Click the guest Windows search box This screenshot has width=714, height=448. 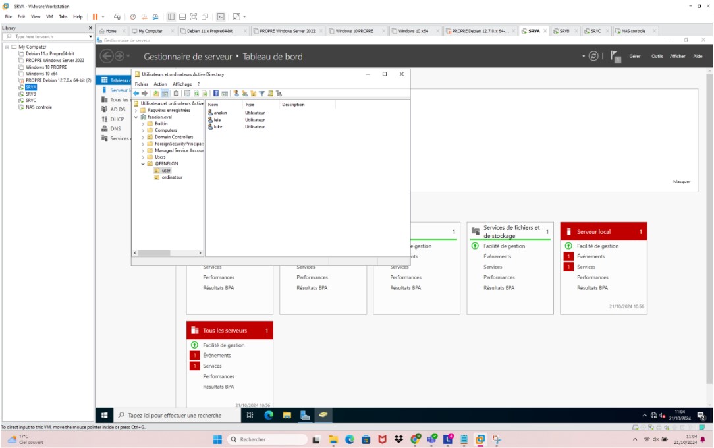pyautogui.click(x=178, y=415)
